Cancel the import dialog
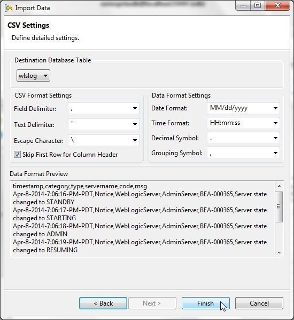This screenshot has height=320, width=294. point(259,303)
